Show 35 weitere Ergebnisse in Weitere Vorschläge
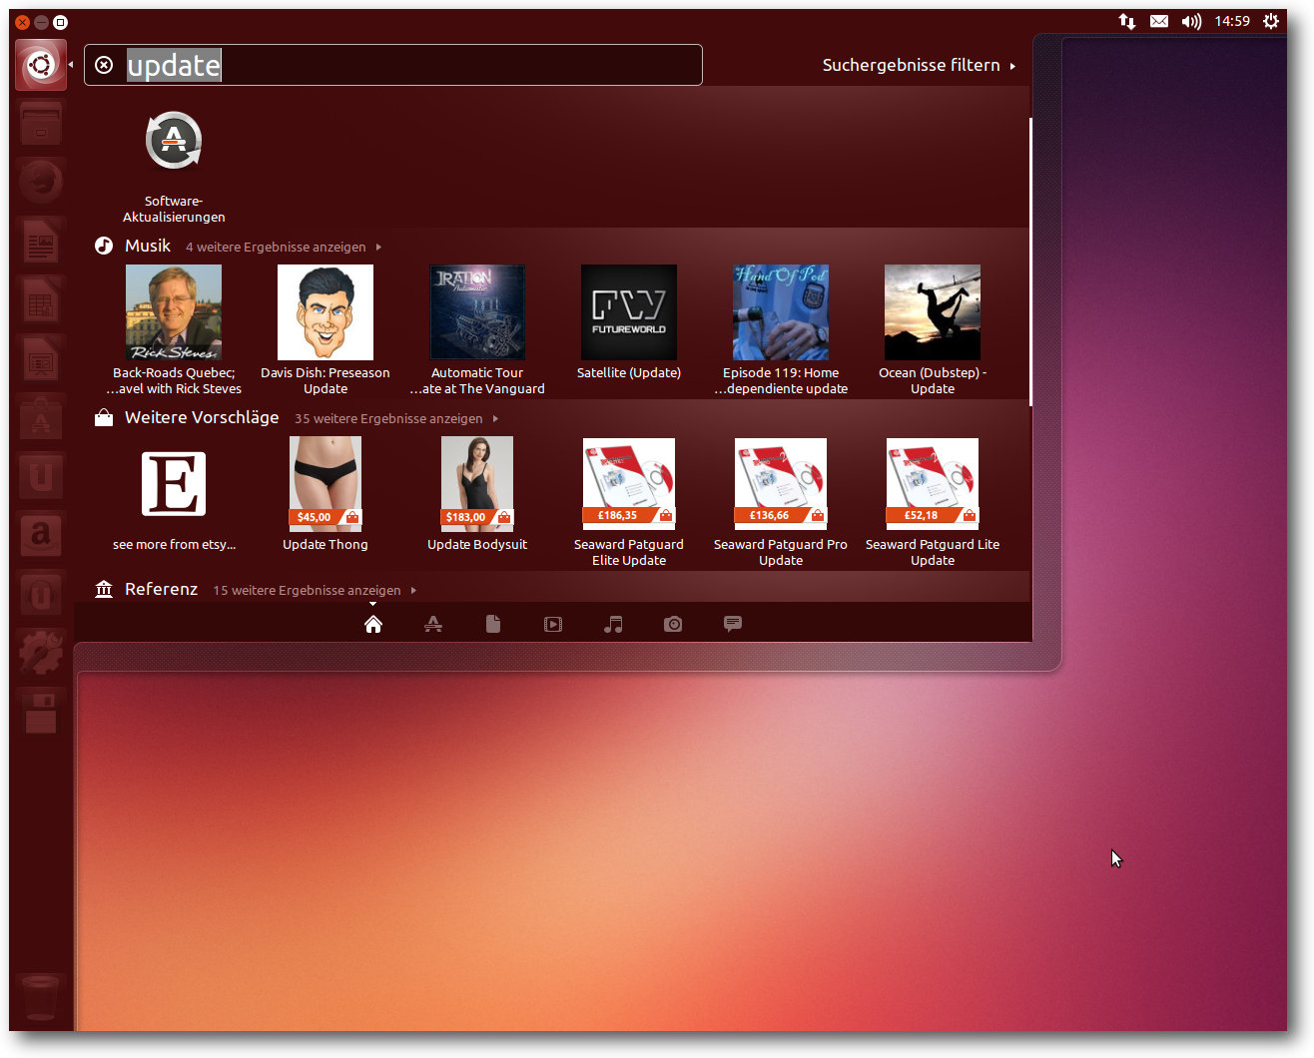 coord(395,418)
